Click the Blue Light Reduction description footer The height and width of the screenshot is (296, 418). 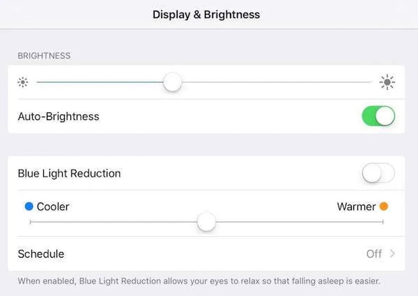[199, 281]
